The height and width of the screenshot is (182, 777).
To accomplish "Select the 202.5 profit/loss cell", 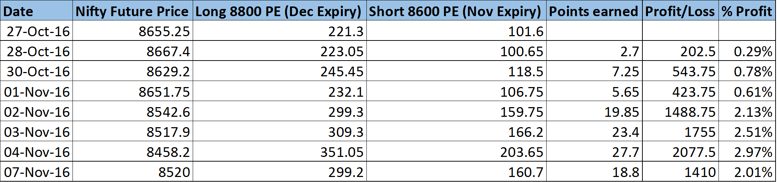I will tap(680, 51).
